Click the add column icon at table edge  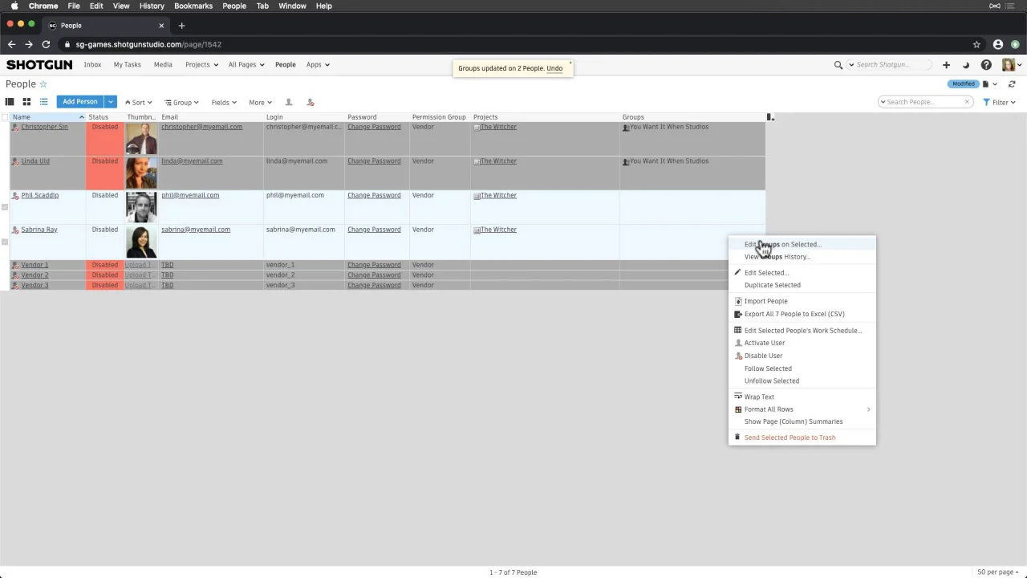[770, 117]
